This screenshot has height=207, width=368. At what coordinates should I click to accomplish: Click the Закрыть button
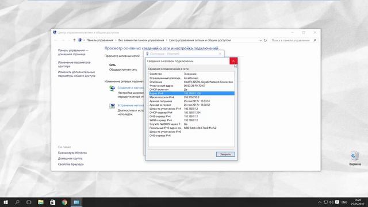[225, 155]
